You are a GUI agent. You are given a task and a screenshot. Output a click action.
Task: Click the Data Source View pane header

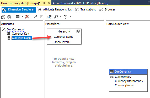click(128, 24)
